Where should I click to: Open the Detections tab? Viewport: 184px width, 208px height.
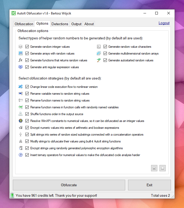60,24
